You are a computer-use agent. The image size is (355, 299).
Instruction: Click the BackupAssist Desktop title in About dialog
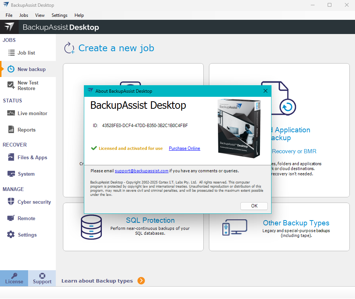click(x=138, y=105)
